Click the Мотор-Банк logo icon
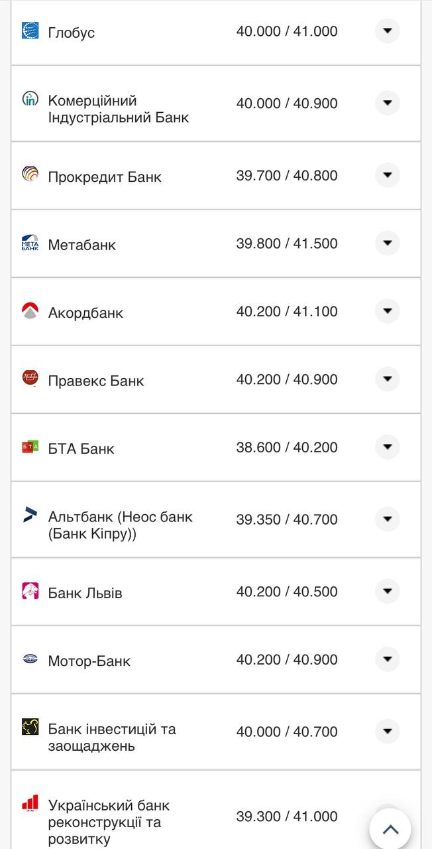This screenshot has height=849, width=432. pyautogui.click(x=30, y=659)
